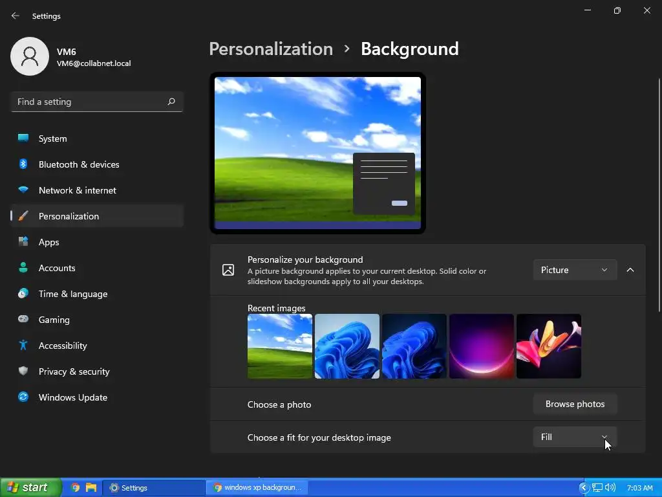Viewport: 662px width, 497px height.
Task: Click the Accessibility figure icon
Action: (23, 346)
